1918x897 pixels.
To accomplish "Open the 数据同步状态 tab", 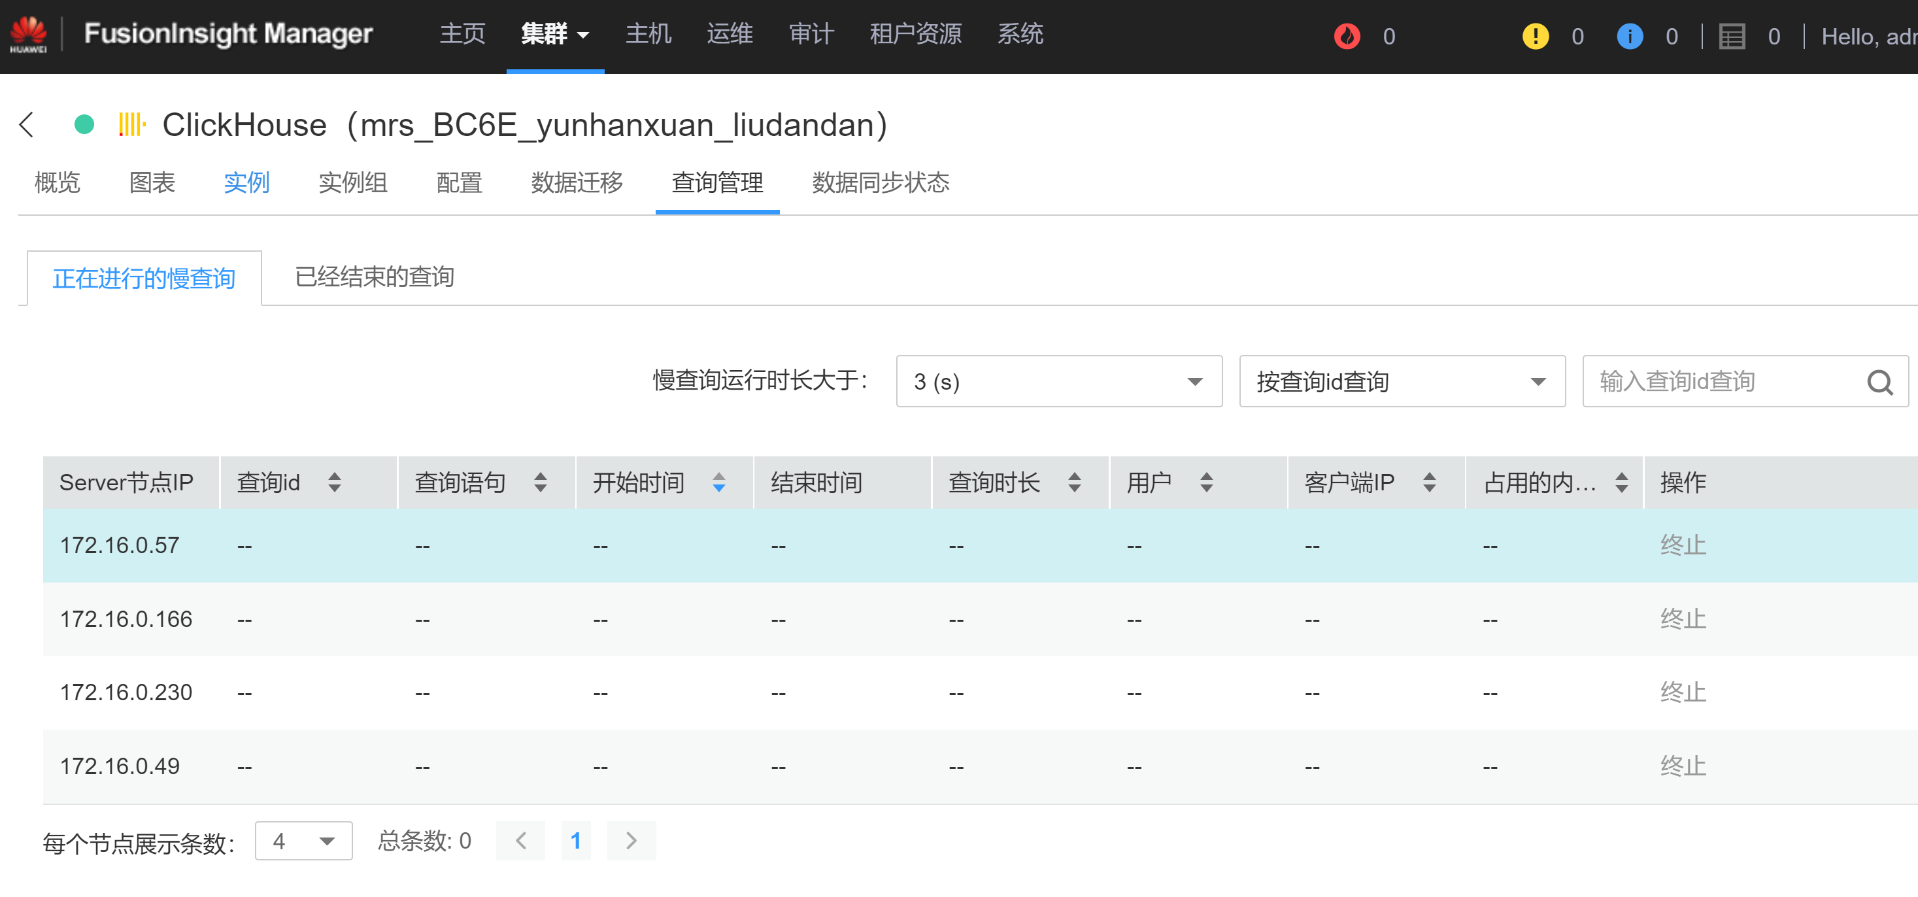I will (x=880, y=182).
